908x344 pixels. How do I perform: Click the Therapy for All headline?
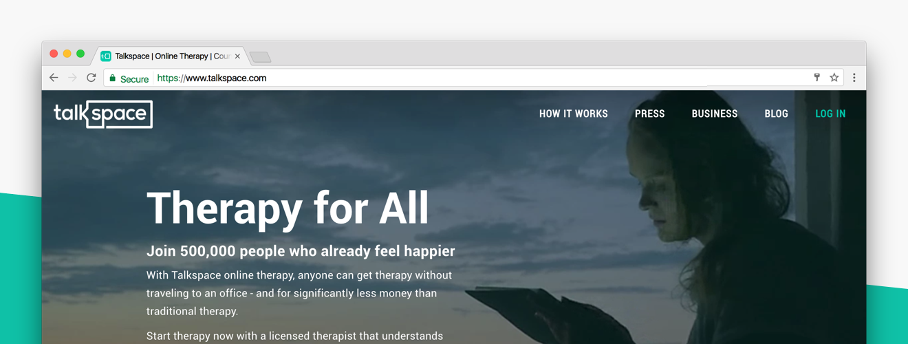click(288, 208)
